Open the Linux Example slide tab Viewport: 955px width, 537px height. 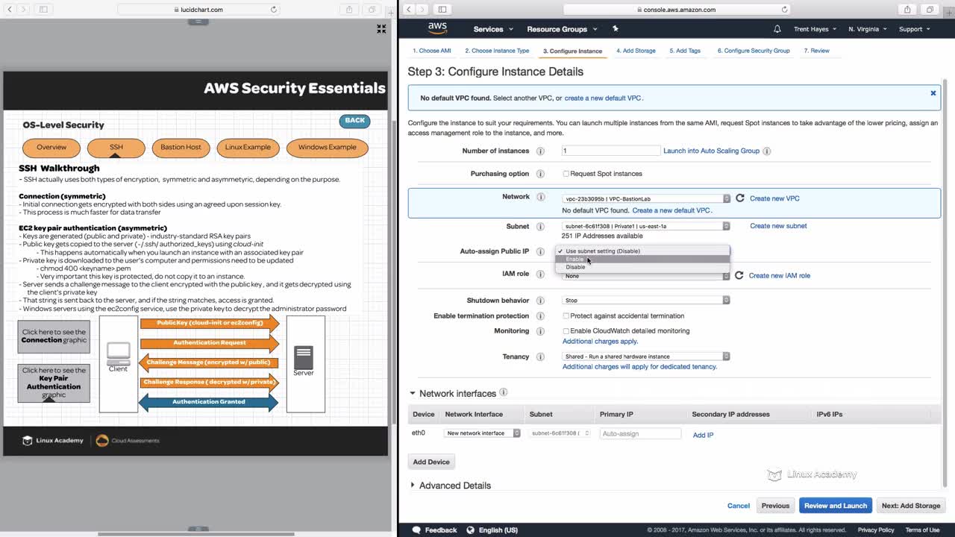click(248, 148)
